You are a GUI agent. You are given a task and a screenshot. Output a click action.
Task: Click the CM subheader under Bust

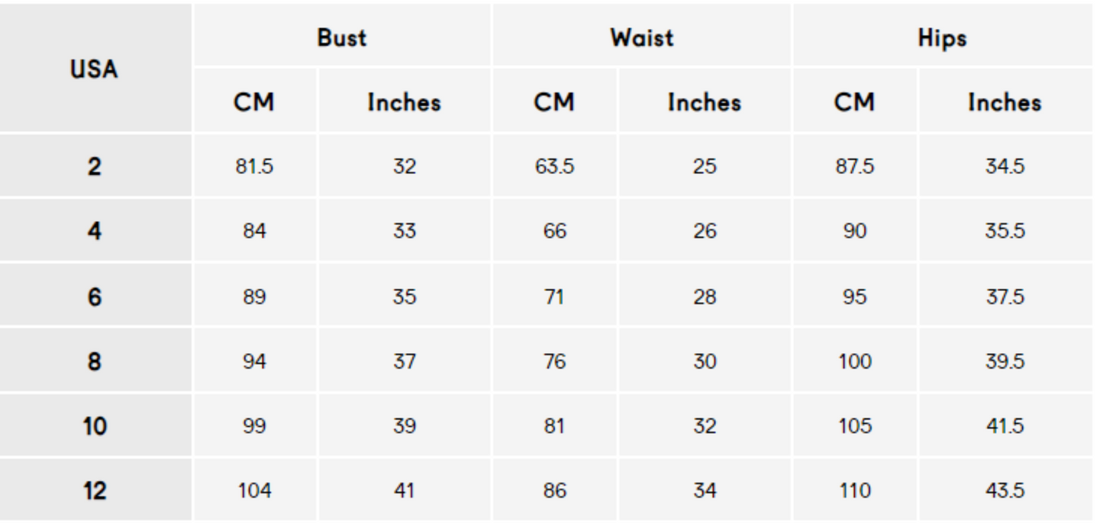(x=254, y=102)
